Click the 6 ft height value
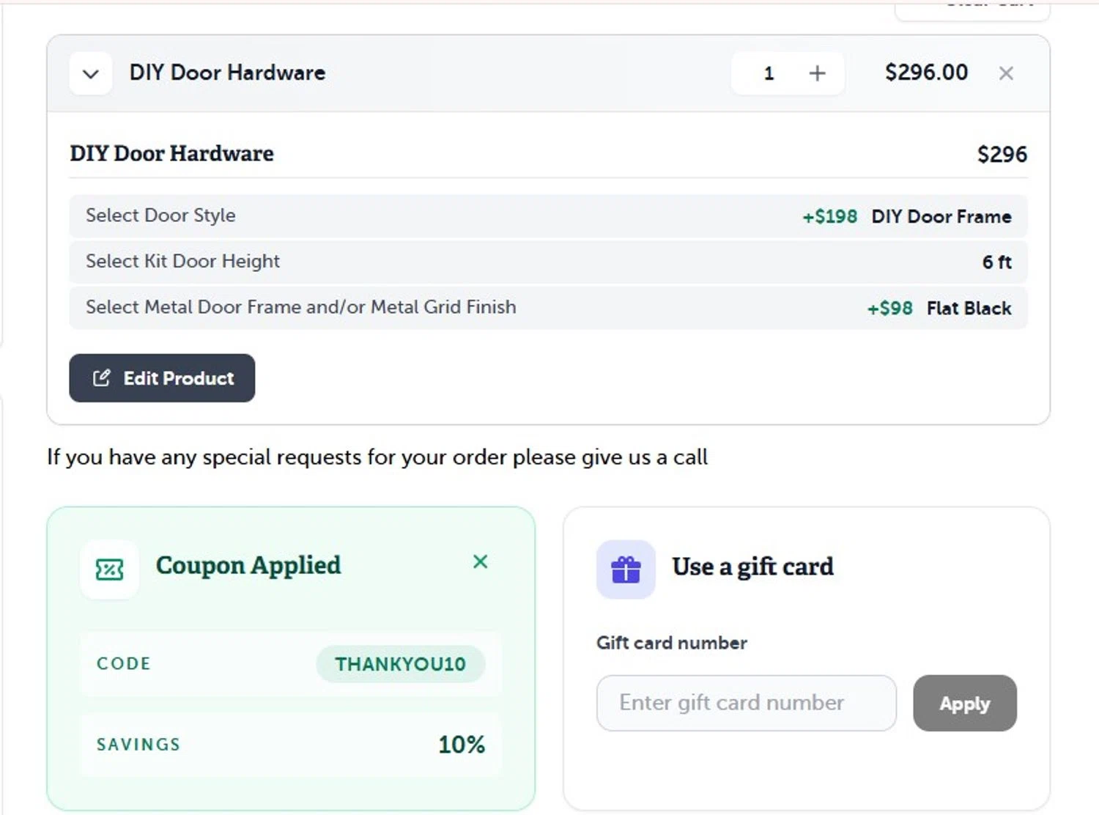 (997, 262)
